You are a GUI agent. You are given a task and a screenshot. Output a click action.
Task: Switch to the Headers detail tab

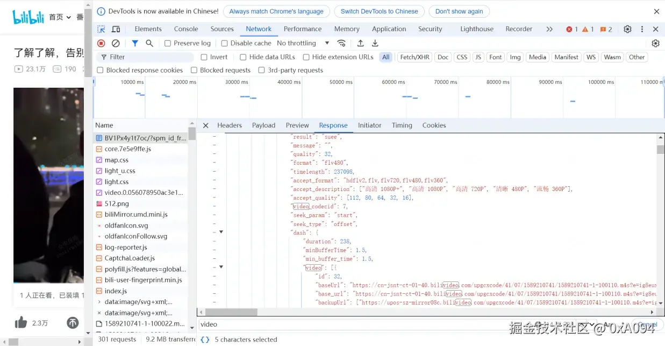point(230,125)
